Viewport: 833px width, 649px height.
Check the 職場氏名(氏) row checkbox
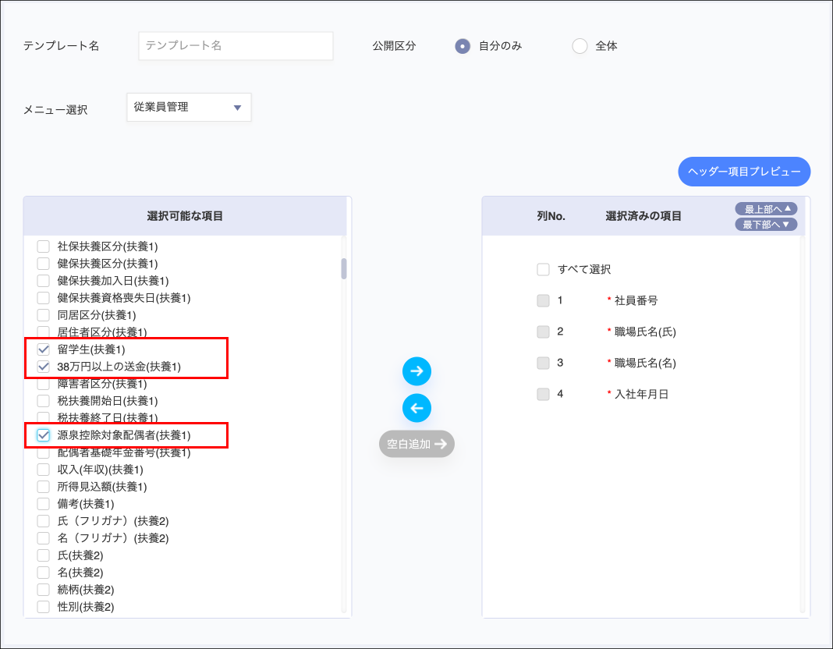pos(543,332)
